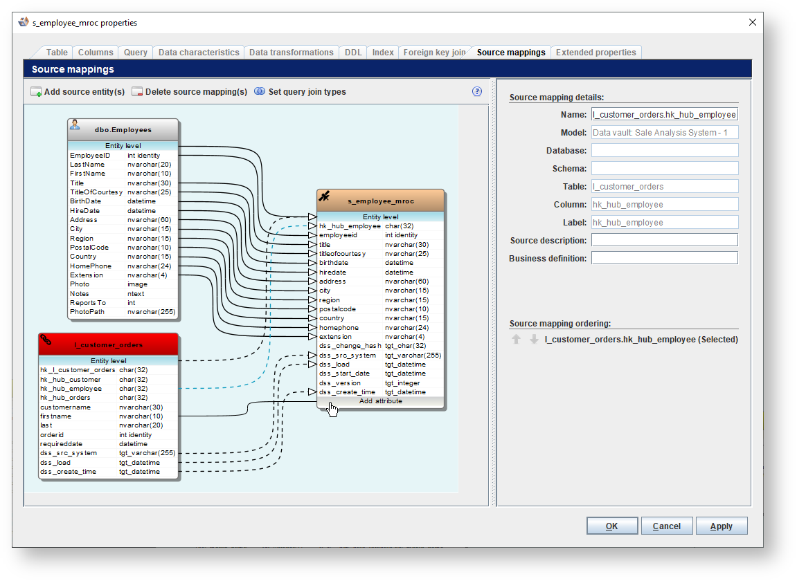Click the Set query join types icon
Image resolution: width=797 pixels, height=581 pixels.
coord(260,91)
